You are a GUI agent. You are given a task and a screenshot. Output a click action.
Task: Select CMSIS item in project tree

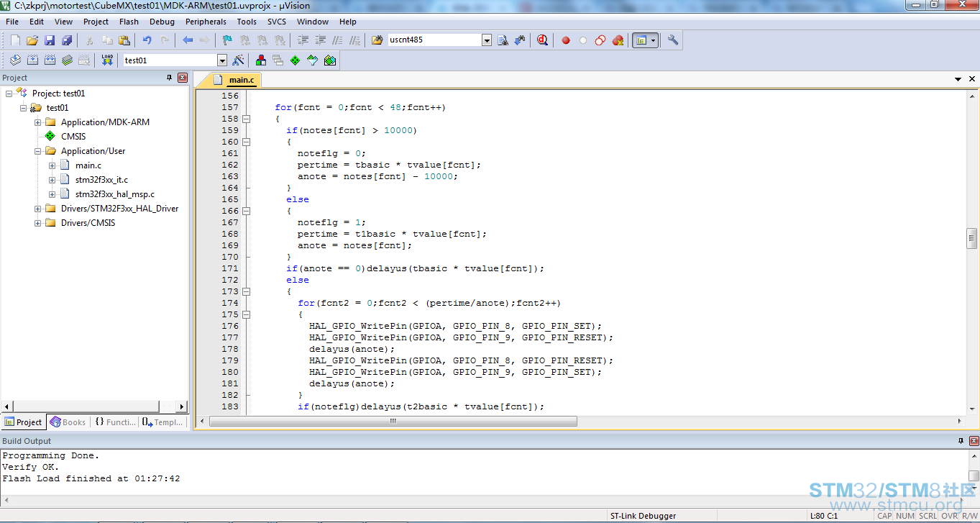point(73,137)
